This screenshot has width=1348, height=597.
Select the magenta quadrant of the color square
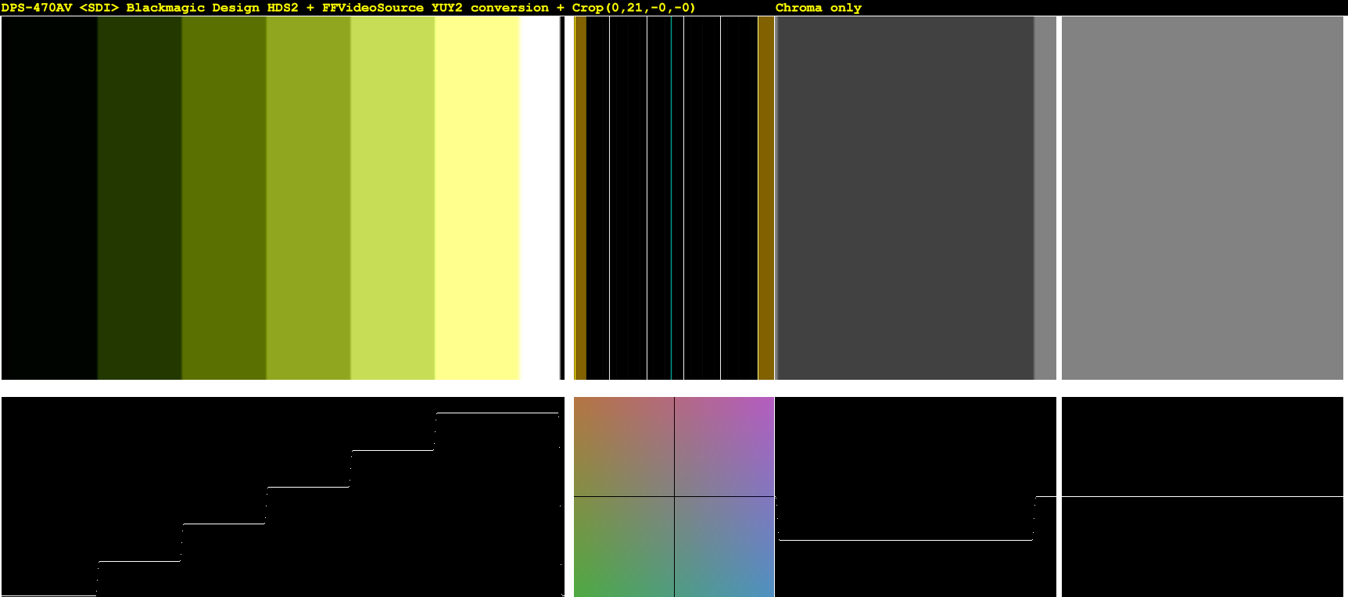tap(724, 446)
